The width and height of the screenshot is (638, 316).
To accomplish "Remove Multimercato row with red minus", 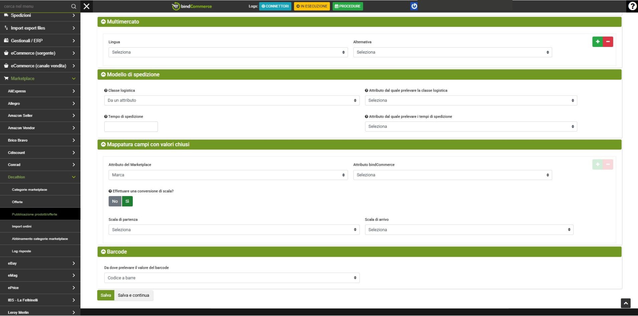I will [608, 42].
